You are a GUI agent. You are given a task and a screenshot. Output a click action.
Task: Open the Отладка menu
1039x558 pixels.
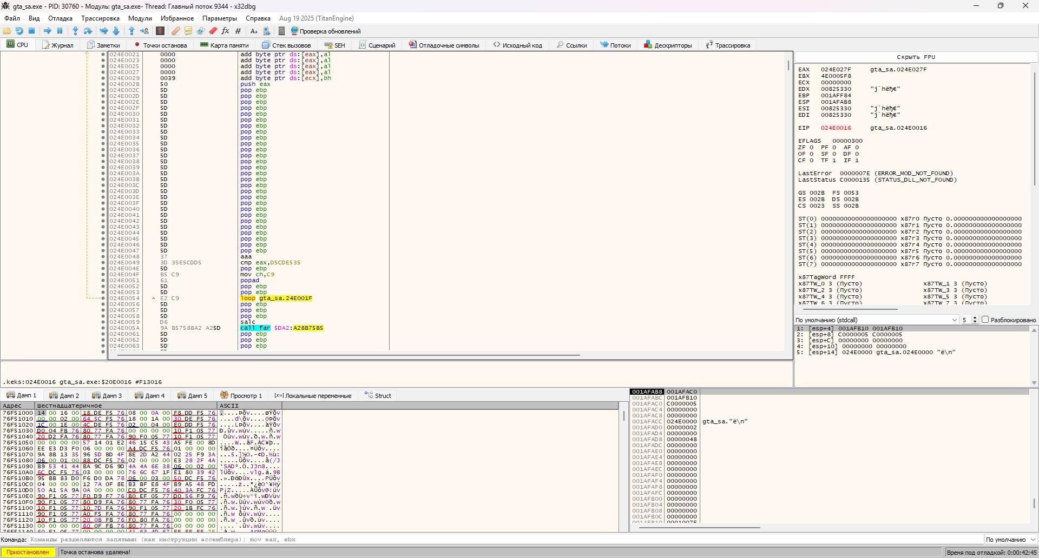tap(60, 18)
